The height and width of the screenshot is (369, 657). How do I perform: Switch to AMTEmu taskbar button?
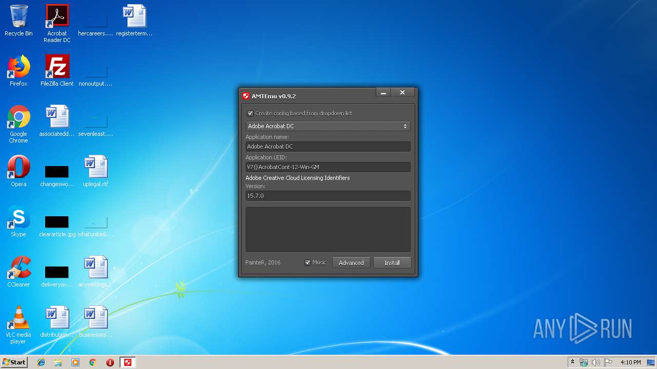coord(128,362)
